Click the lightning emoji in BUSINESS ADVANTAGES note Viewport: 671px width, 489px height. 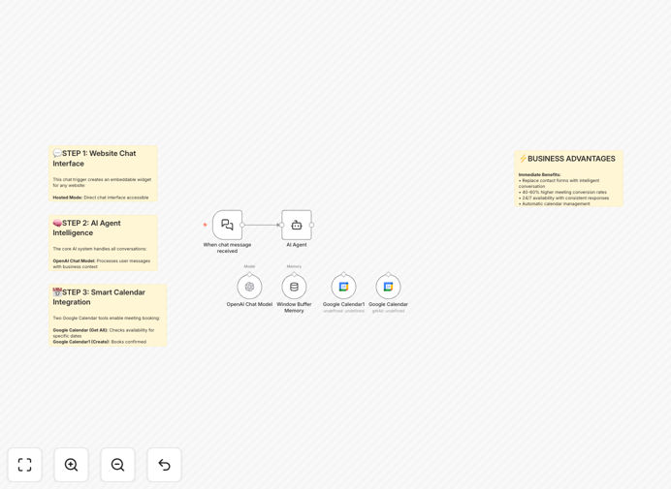tap(523, 159)
